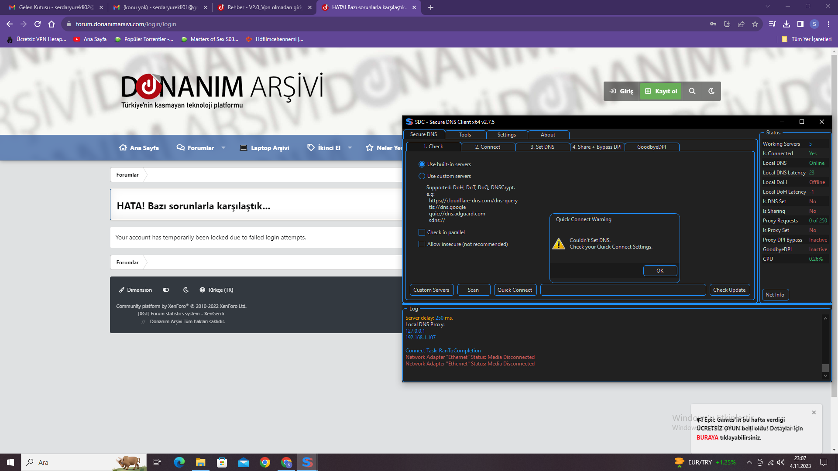Open the Türkçe (TR) language chooser
This screenshot has width=838, height=471.
pos(216,290)
